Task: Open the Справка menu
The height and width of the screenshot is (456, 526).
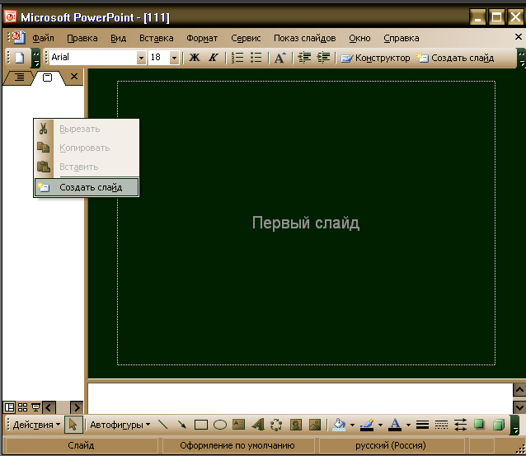Action: tap(402, 38)
